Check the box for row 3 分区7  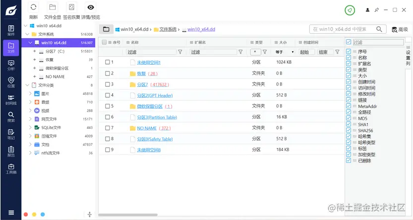point(107,84)
